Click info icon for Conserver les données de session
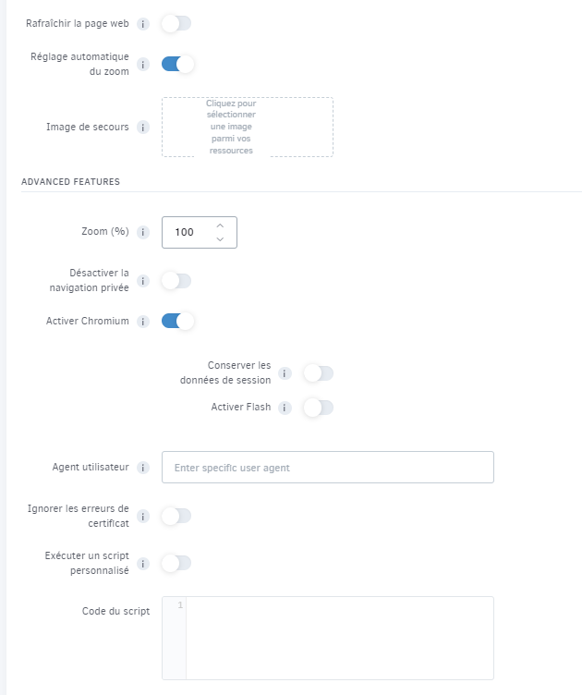 [x=285, y=373]
